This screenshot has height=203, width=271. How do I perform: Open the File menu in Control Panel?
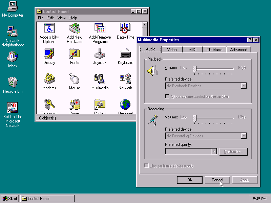41,18
